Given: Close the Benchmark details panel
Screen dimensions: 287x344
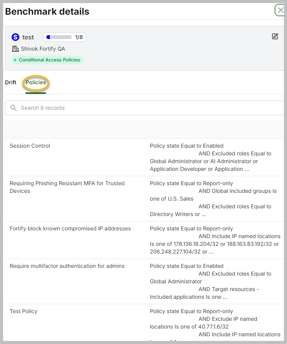Looking at the screenshot, I should (x=280, y=10).
